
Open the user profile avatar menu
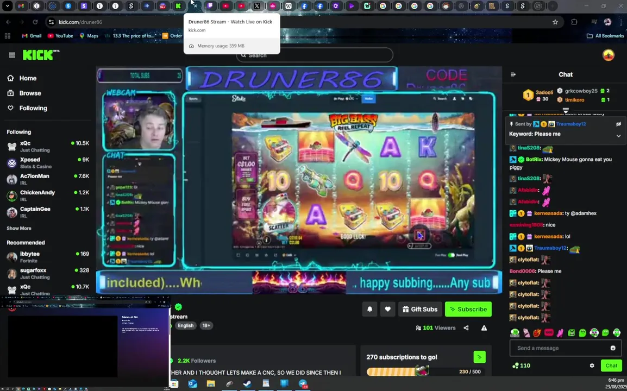tap(608, 55)
